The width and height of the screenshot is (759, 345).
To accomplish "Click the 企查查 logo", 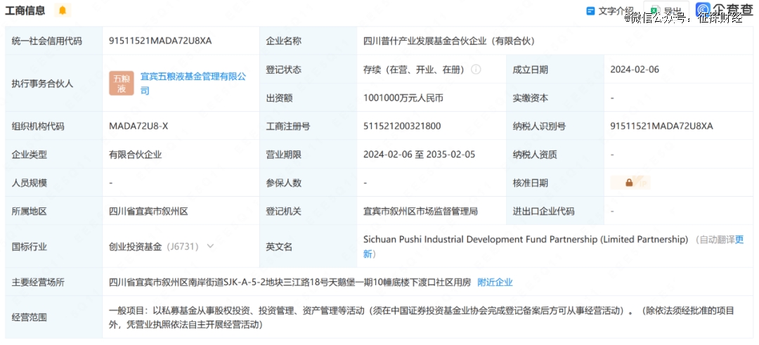I will click(725, 10).
